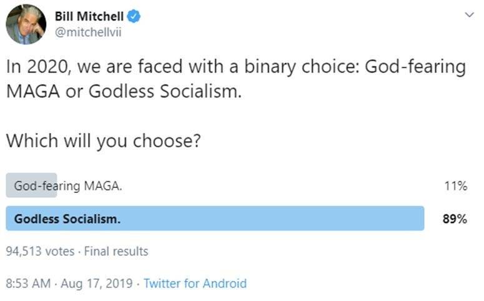
Task: Open Bill Mitchell's profile avatar photo
Action: coord(26,24)
